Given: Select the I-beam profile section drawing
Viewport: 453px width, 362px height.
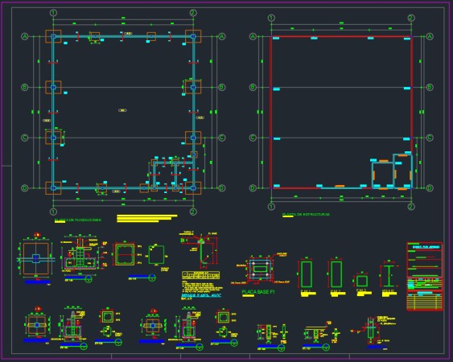Looking at the screenshot, I should click(x=389, y=276).
